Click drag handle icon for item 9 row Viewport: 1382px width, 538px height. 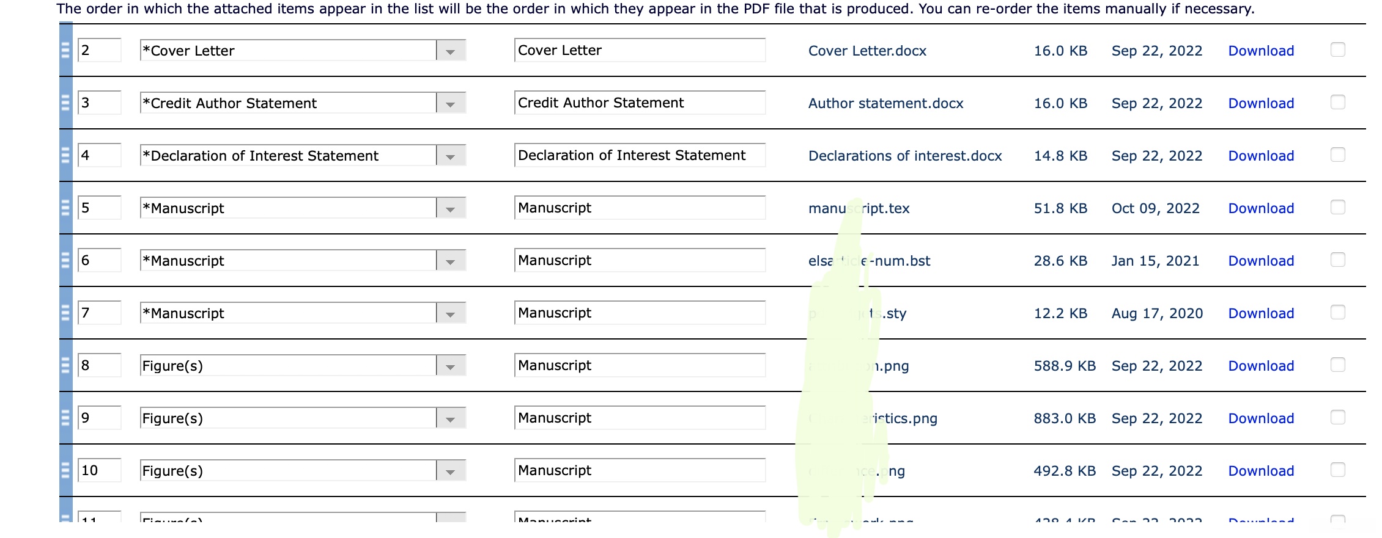[65, 418]
